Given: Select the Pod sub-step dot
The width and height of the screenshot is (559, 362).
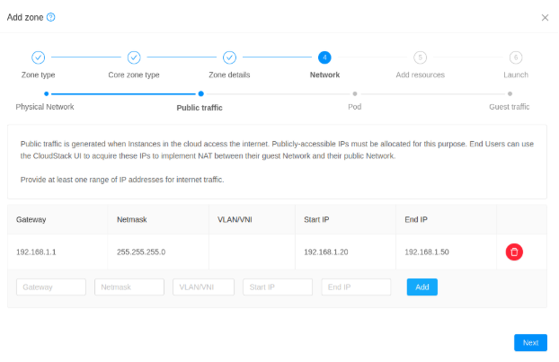Looking at the screenshot, I should pyautogui.click(x=355, y=93).
